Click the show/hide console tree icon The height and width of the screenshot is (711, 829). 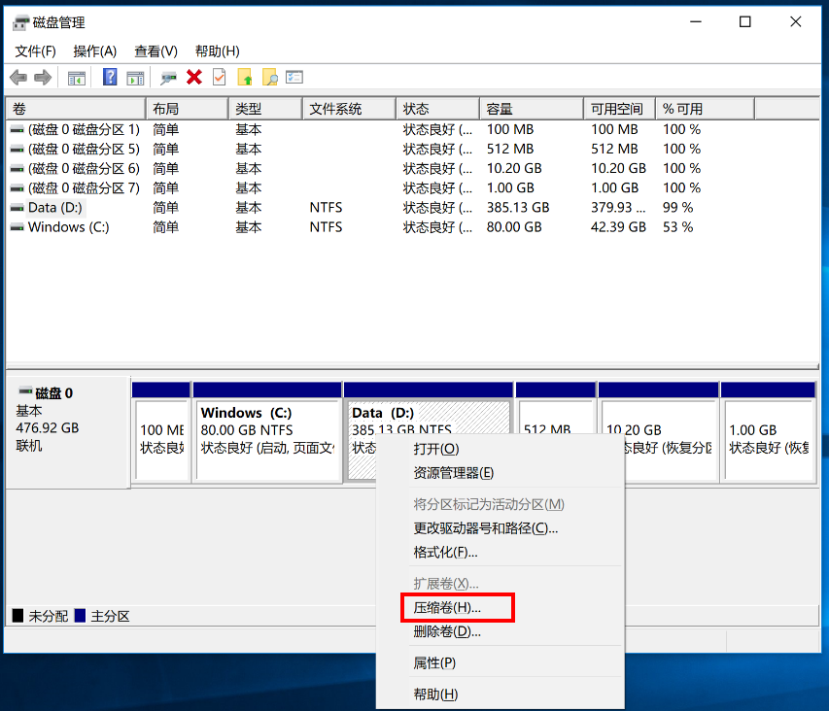(76, 78)
